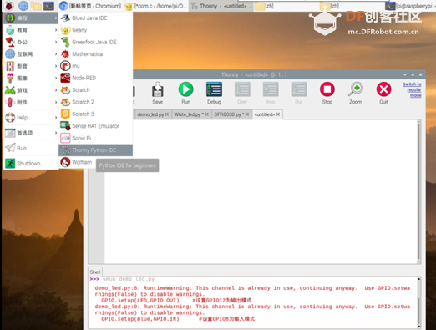
Task: Select Thonny Python IDE menu entry
Action: [95, 150]
